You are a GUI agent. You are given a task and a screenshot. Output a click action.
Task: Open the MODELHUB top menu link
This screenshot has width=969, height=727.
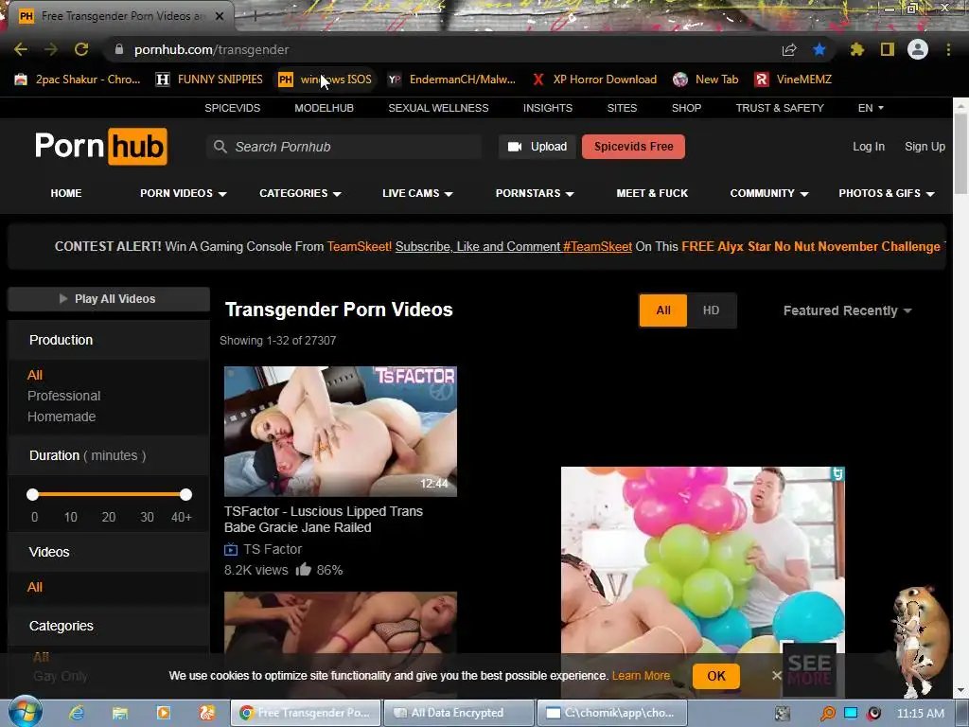pyautogui.click(x=324, y=108)
